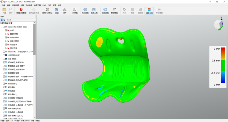This screenshot has height=122, width=228.
Task: Enable checkbox of 平面 (锁定)
Action: point(4,59)
